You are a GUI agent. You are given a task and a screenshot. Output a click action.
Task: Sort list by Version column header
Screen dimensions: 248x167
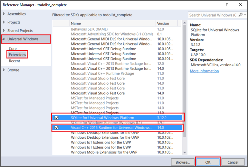pos(167,24)
